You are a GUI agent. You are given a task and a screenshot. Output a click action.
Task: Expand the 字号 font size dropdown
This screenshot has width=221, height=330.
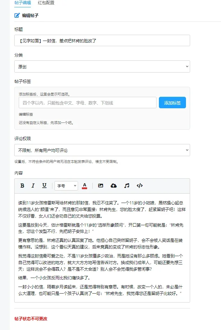pos(66,186)
